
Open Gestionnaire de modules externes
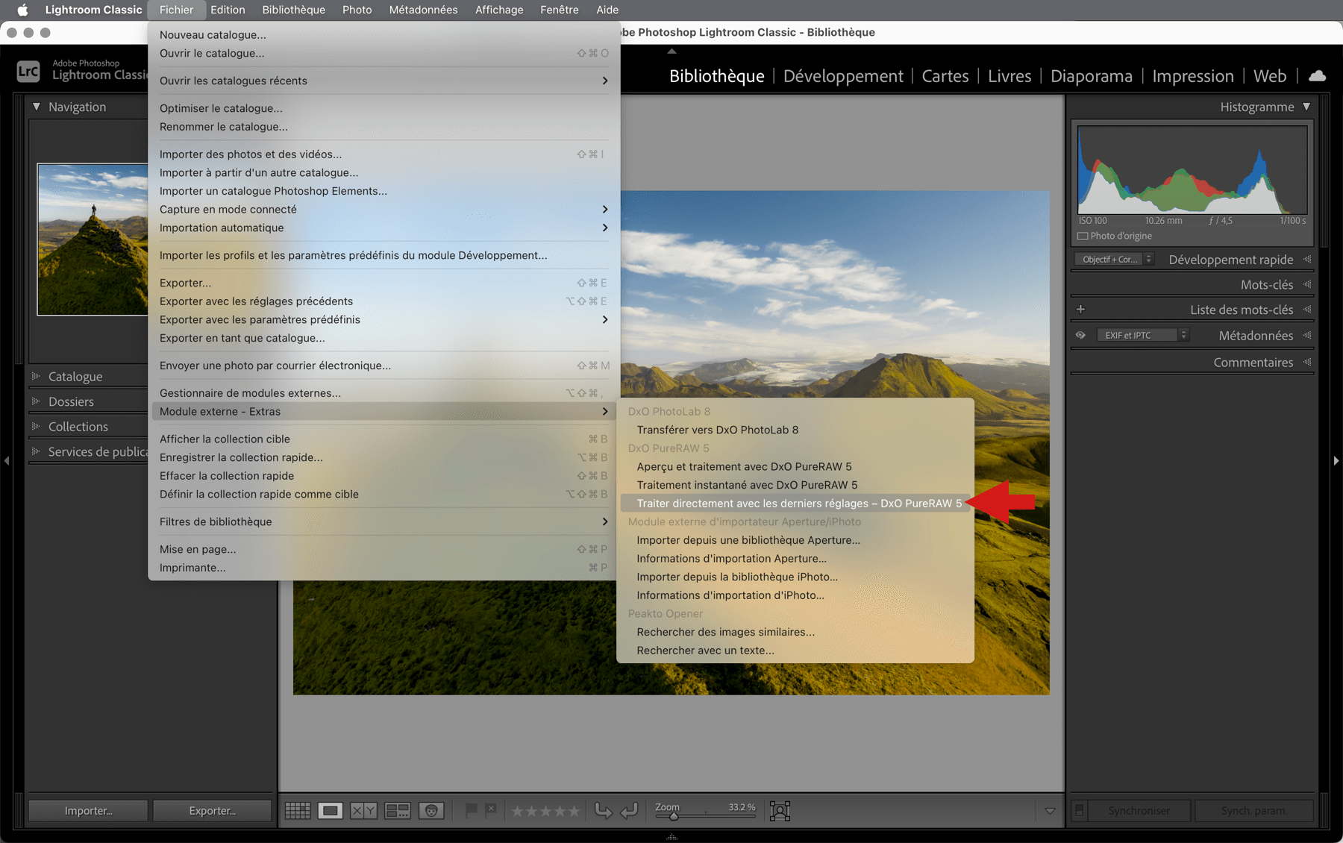coord(384,393)
